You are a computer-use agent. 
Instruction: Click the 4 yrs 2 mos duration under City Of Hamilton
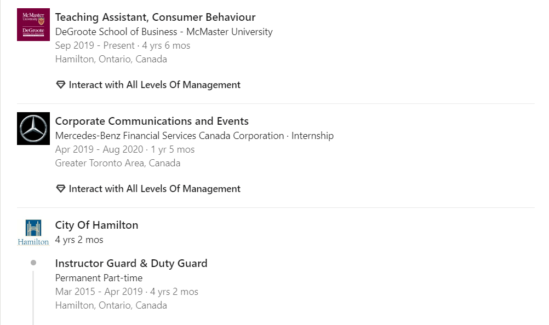(x=79, y=240)
